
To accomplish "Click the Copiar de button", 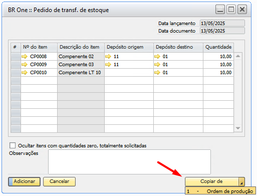I will click(x=212, y=181).
